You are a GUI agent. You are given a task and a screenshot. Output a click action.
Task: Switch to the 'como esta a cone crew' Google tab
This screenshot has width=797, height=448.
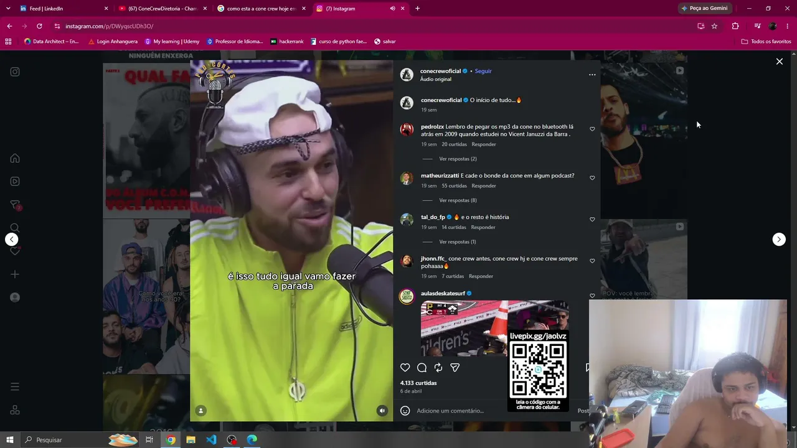coord(262,9)
